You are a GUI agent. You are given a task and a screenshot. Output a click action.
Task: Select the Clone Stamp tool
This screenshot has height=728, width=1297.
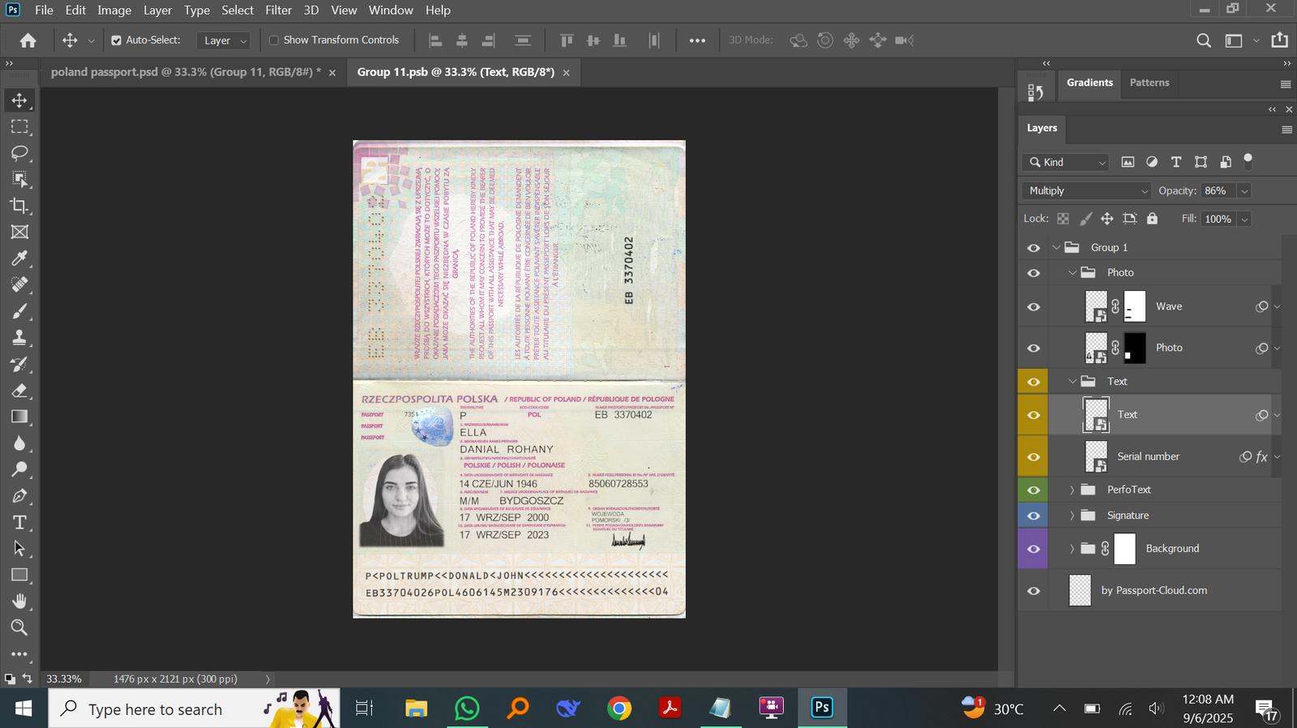pos(19,337)
